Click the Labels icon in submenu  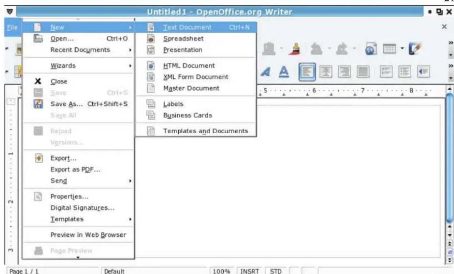pos(151,104)
